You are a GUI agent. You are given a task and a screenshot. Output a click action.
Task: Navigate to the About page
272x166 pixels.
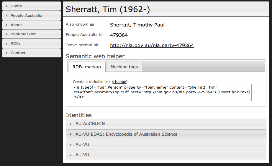(32, 25)
